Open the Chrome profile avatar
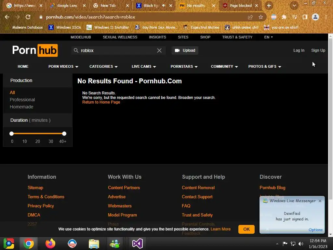Image resolution: width=333 pixels, height=250 pixels. pyautogui.click(x=315, y=17)
